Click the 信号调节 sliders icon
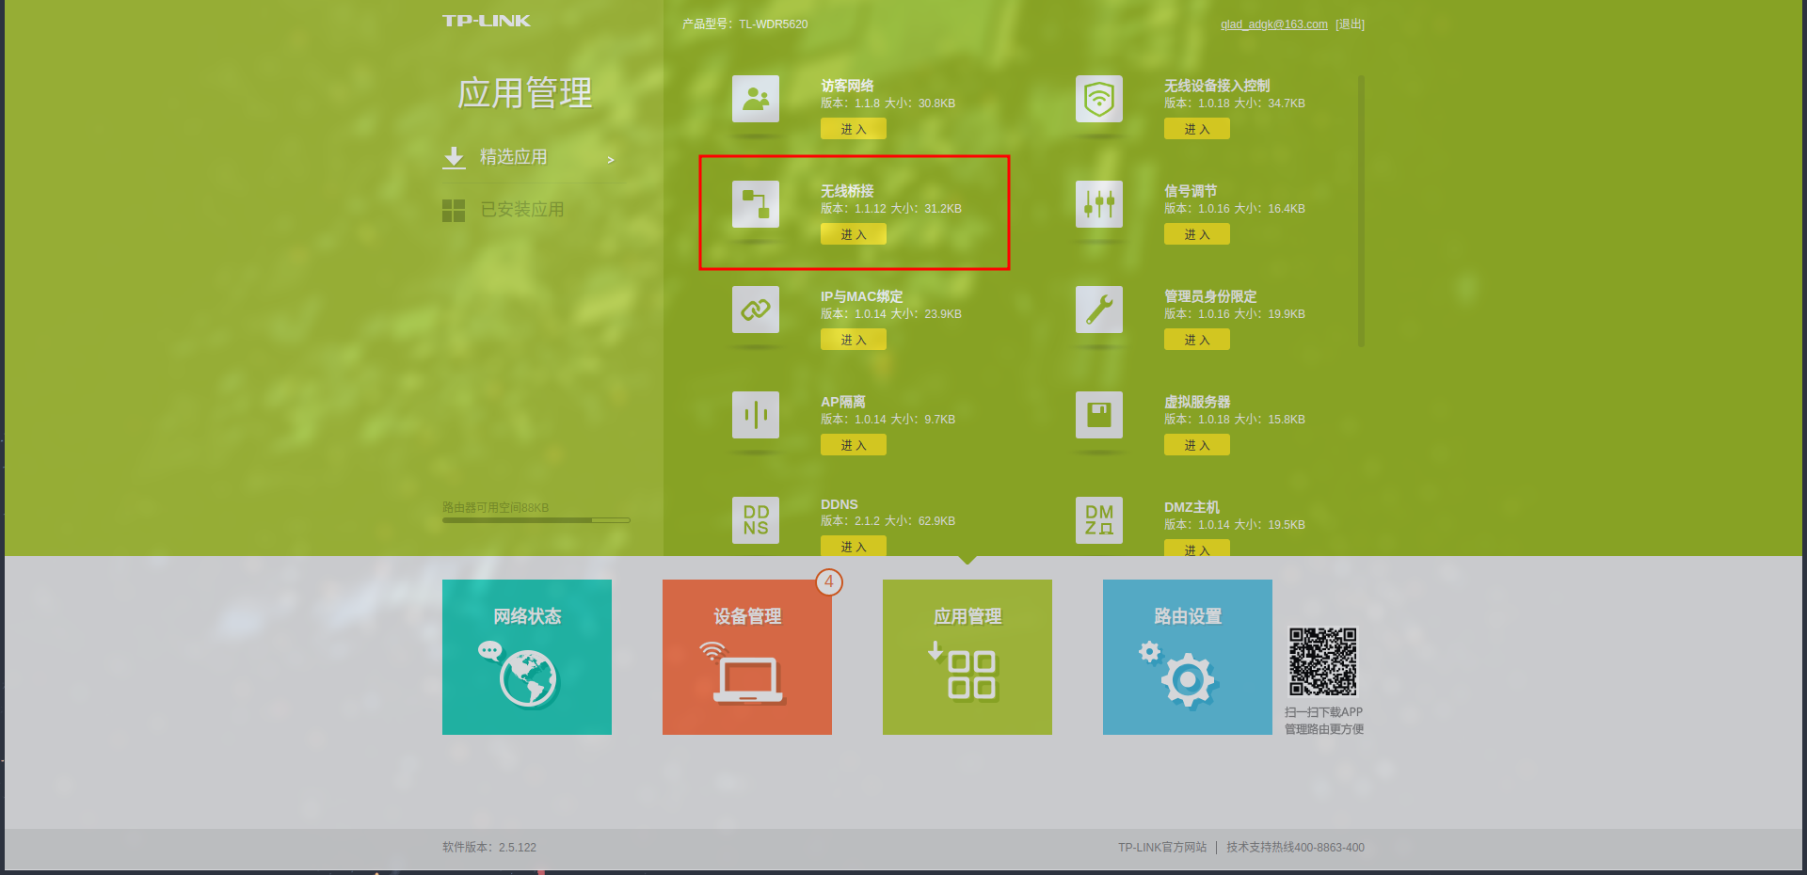This screenshot has width=1807, height=875. tap(1099, 204)
